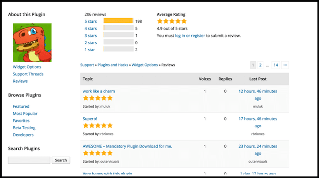The image size is (319, 178).
Task: Open 'AWESOME – Mandatory Plugin Download' review
Action: coord(127,146)
